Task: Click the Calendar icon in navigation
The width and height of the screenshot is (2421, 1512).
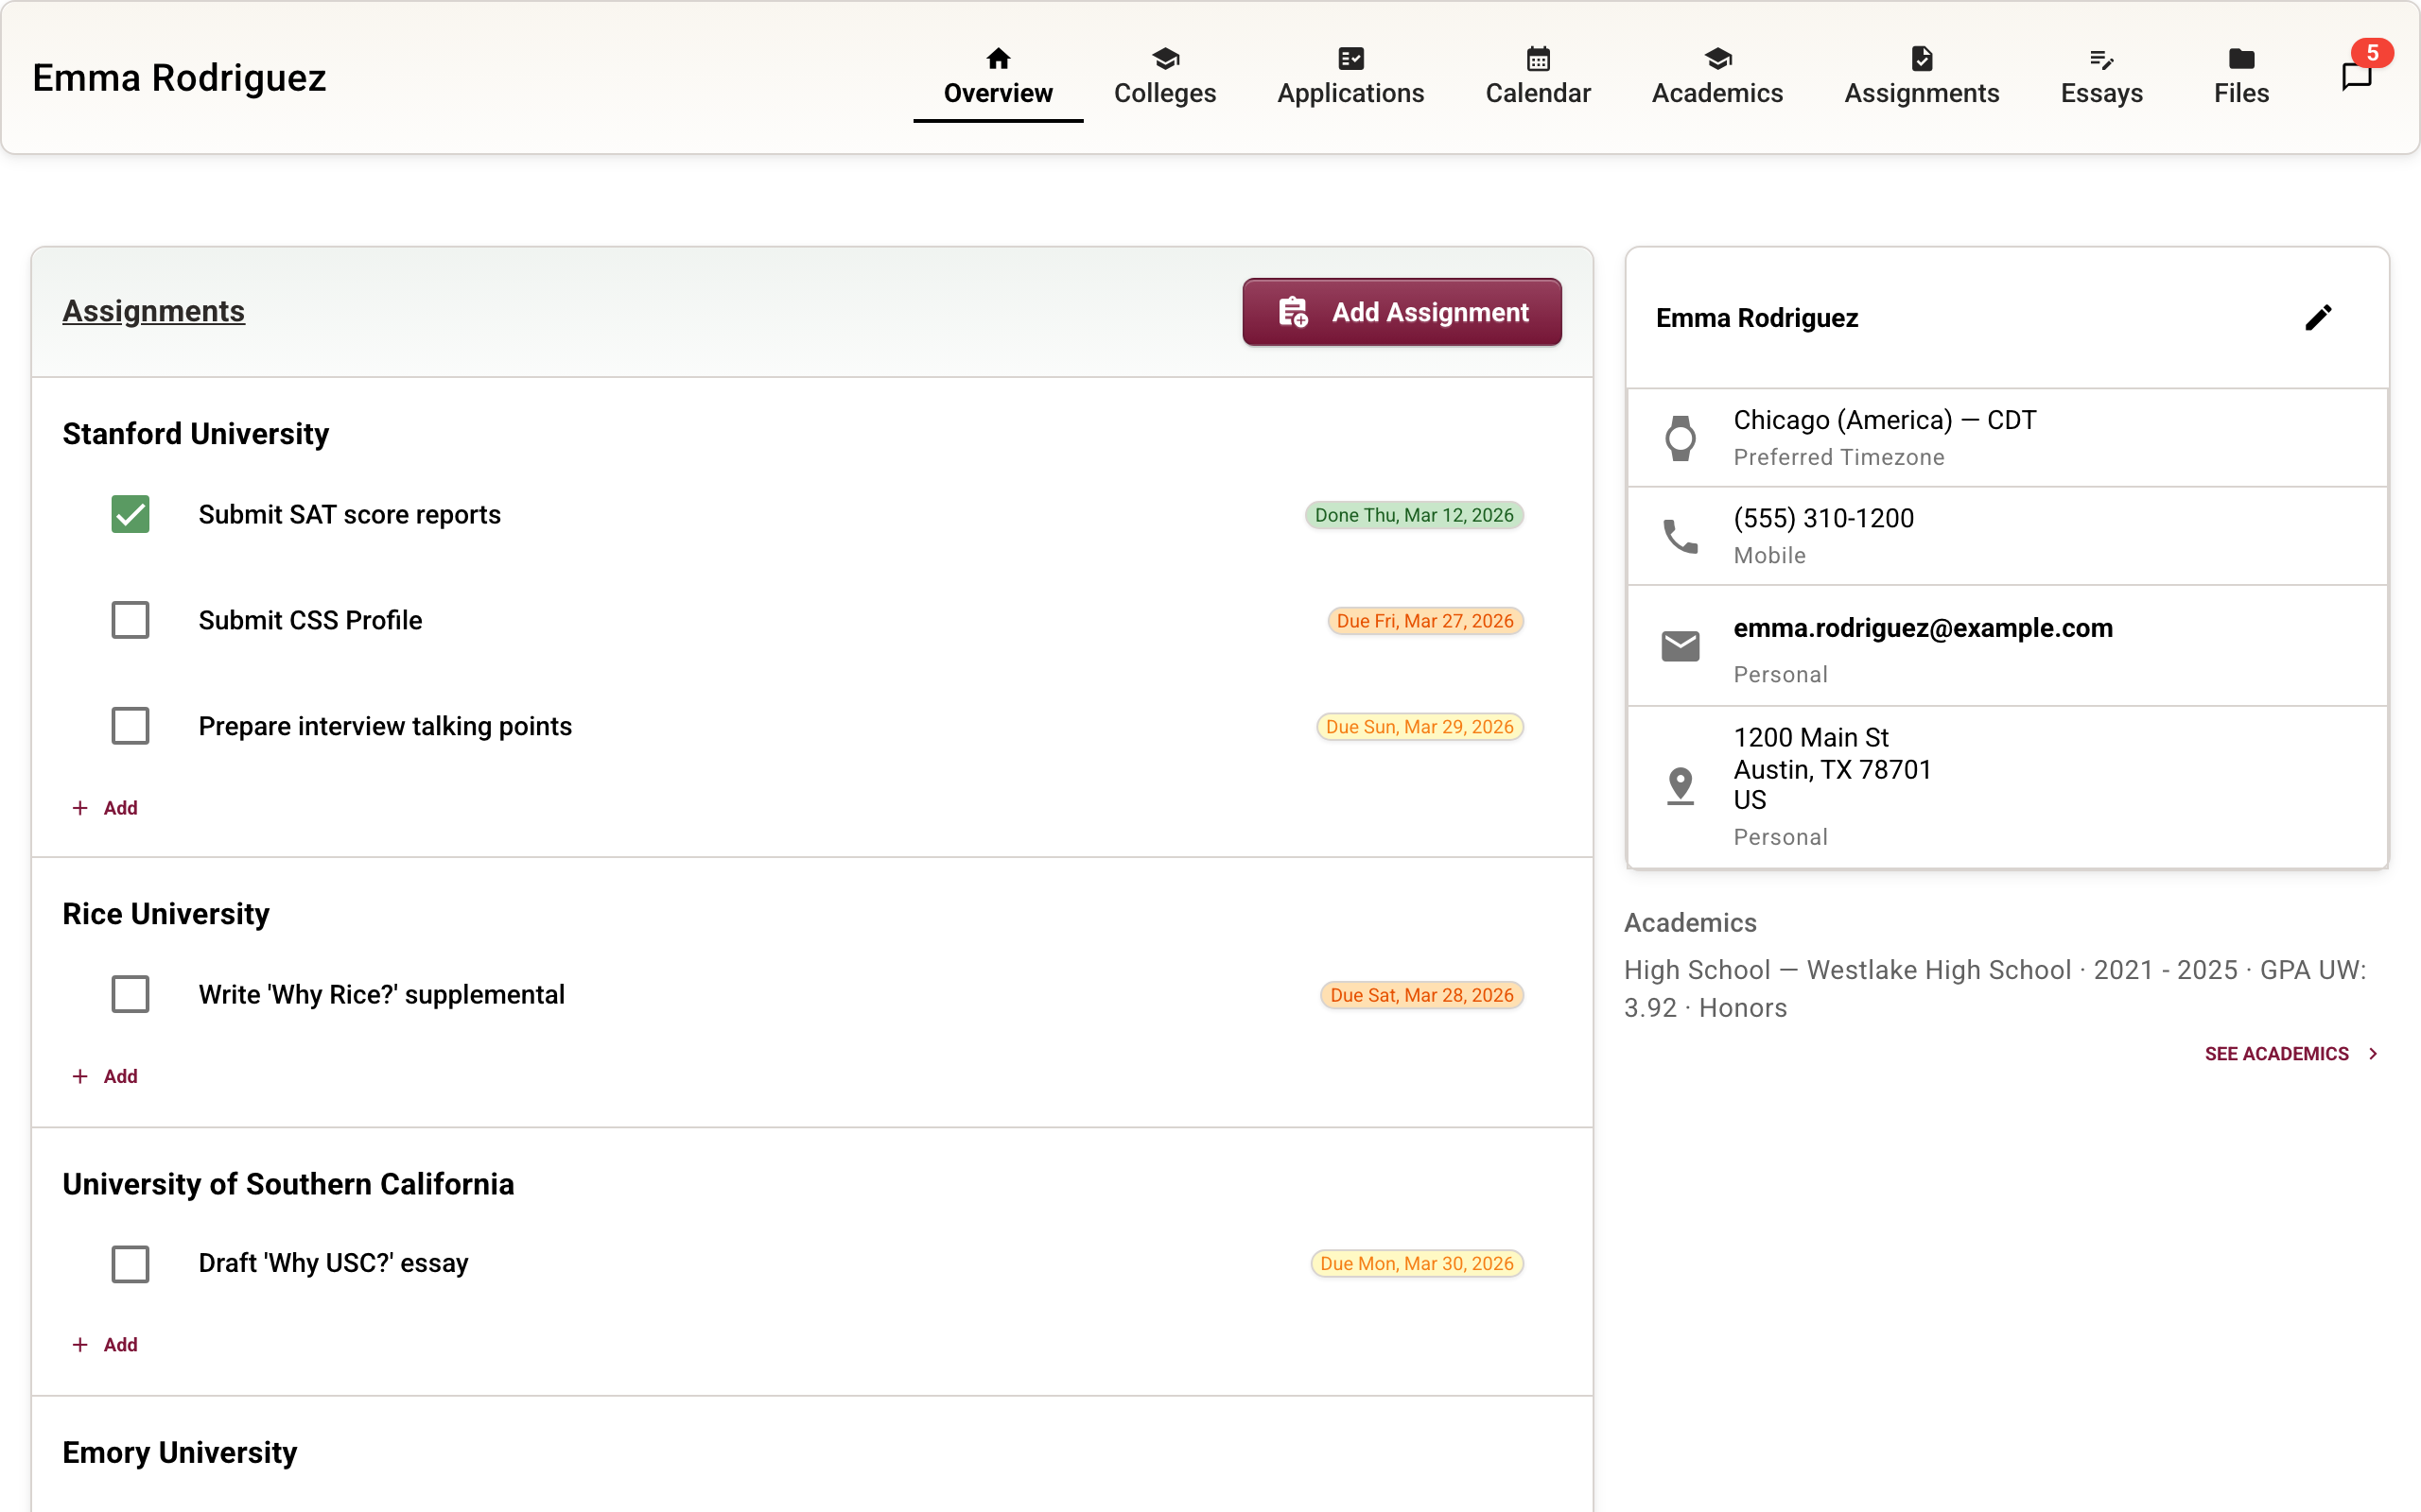Action: coord(1538,58)
